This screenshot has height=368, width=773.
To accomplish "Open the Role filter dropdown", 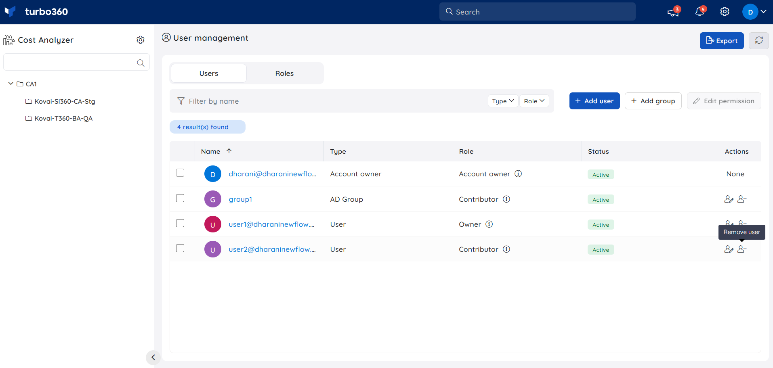I will coord(534,101).
